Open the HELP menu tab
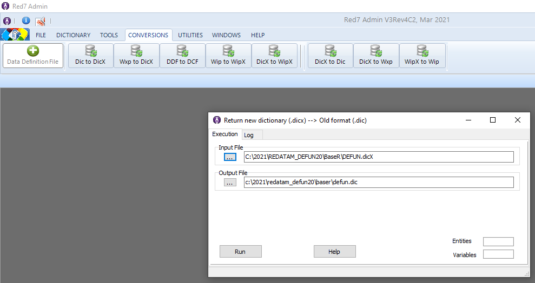The width and height of the screenshot is (535, 283). click(x=257, y=35)
